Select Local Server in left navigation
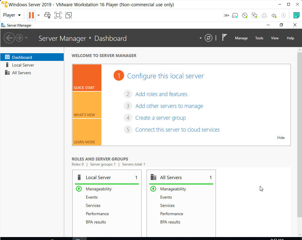The width and height of the screenshot is (302, 240). point(32,65)
